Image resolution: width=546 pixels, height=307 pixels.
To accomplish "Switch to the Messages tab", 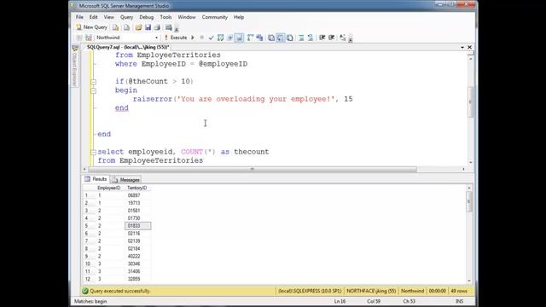I will pos(125,180).
